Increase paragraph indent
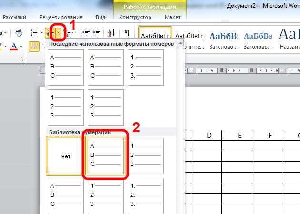The image size is (300, 214). click(x=96, y=33)
